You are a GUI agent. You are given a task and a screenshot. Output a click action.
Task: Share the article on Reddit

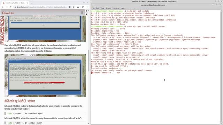tap(2, 34)
